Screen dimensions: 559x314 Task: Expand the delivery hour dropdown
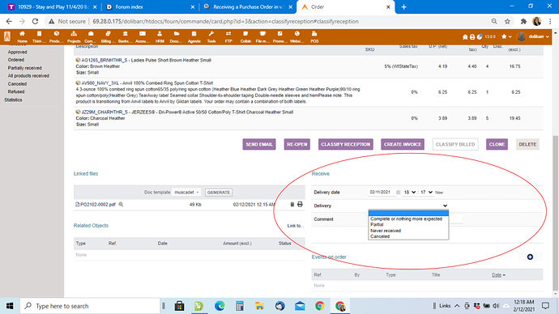[410, 193]
